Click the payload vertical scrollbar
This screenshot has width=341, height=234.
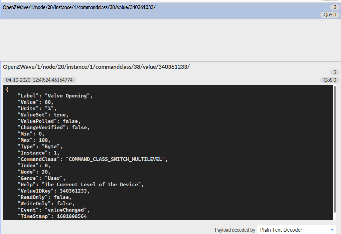coord(335,150)
